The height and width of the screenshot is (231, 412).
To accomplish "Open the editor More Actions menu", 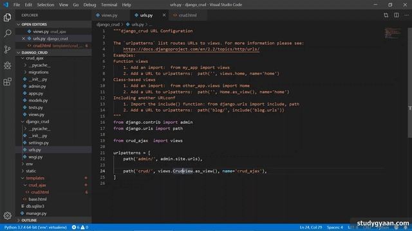I will [406, 15].
